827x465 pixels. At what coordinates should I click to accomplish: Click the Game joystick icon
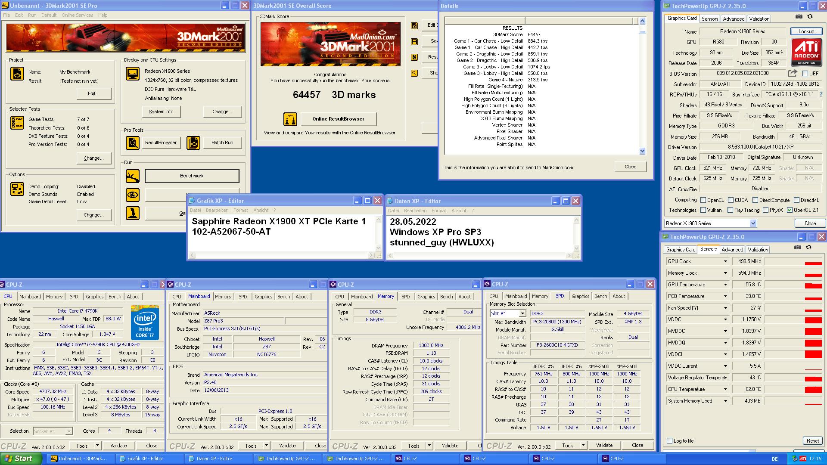tap(133, 213)
